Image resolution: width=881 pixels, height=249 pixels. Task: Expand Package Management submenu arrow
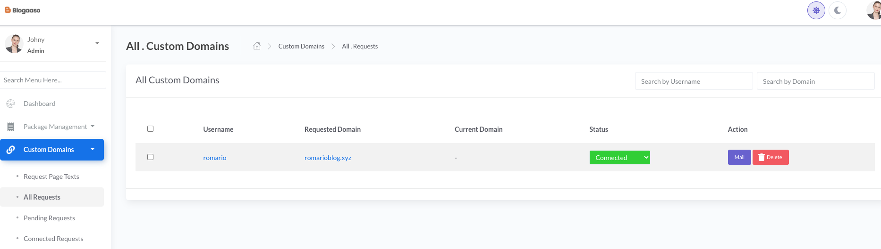[93, 126]
